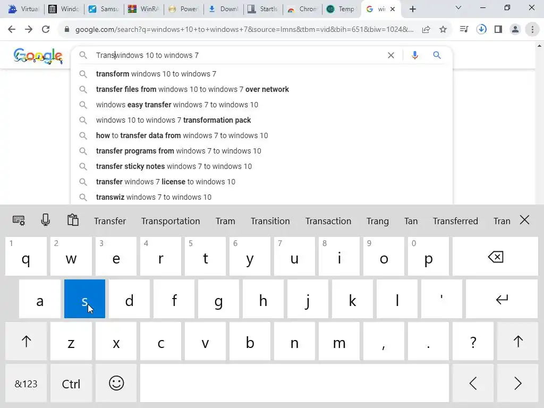Tap the question mark key
The image size is (544, 408).
[473, 341]
